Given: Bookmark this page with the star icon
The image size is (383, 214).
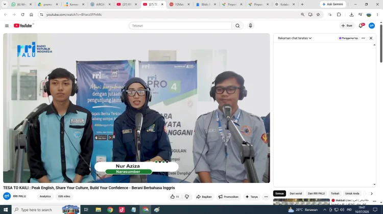Looking at the screenshot, I should click(318, 15).
